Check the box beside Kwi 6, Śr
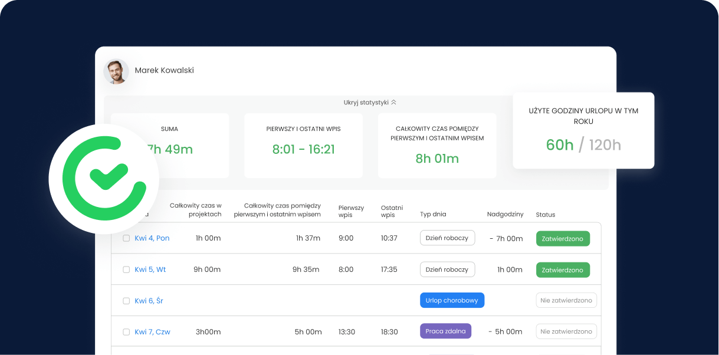Screen dimensions: 719x355 point(126,301)
